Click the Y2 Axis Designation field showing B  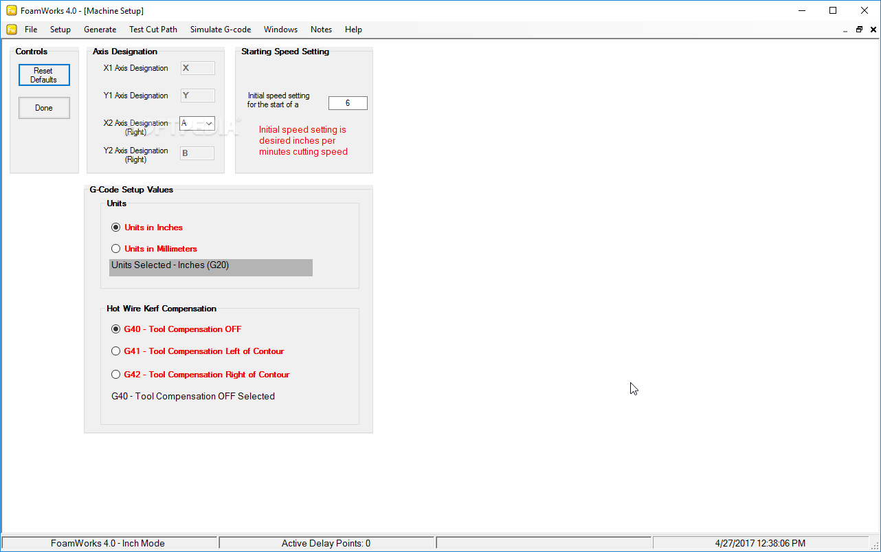pos(197,153)
